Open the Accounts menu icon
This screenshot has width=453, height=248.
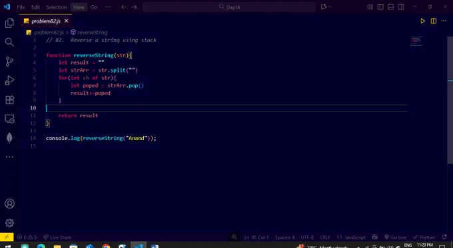click(9, 204)
